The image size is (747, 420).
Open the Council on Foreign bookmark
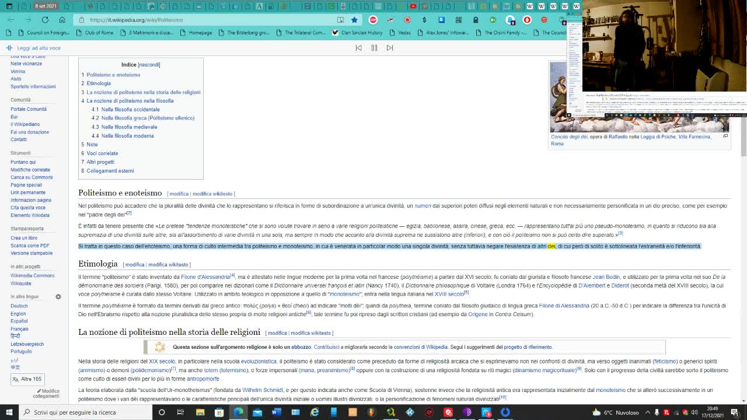[x=44, y=33]
